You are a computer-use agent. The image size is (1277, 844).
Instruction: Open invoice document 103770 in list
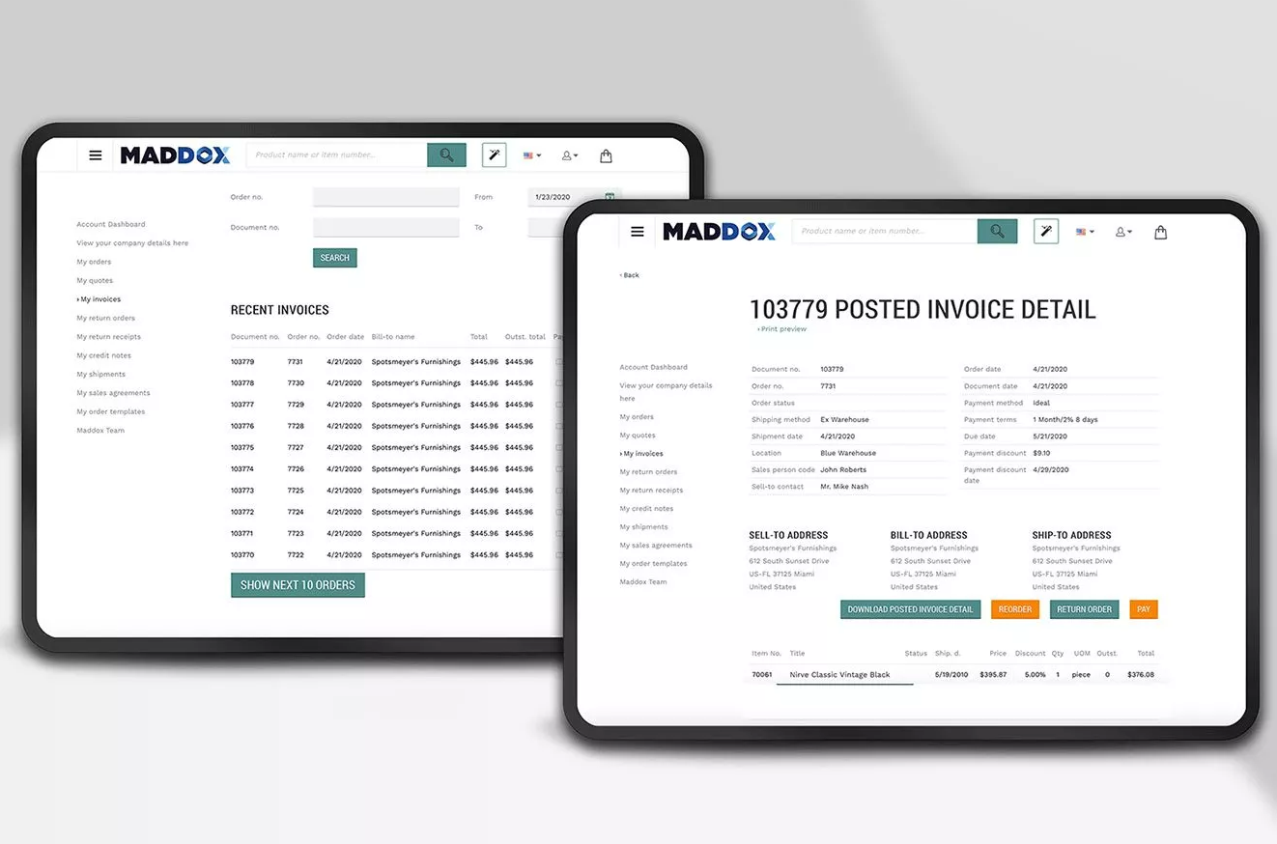coord(242,555)
